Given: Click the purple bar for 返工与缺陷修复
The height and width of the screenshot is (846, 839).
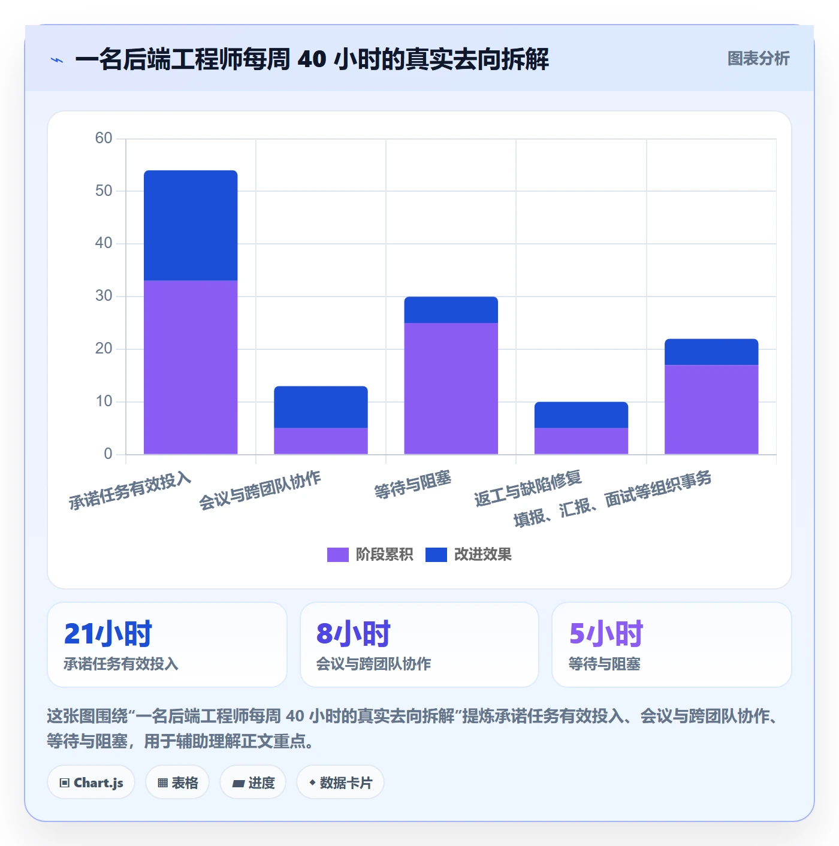Looking at the screenshot, I should (581, 441).
